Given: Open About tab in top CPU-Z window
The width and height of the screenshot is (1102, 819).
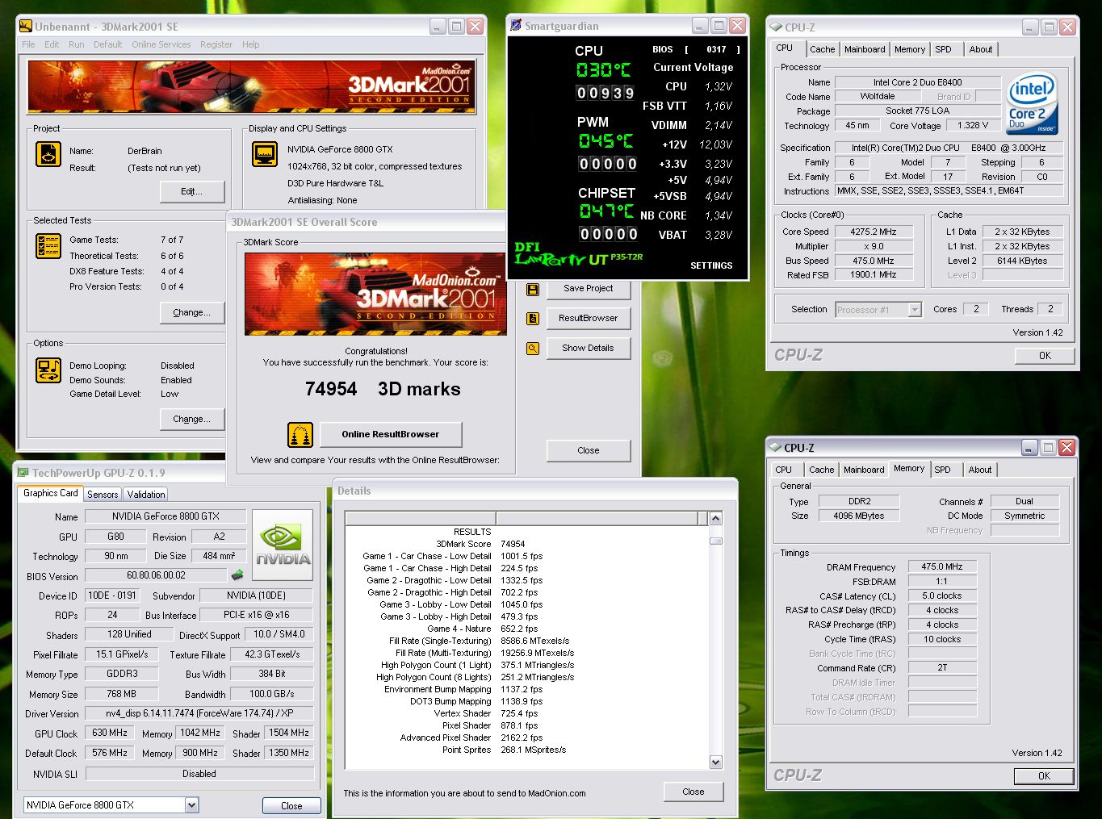Looking at the screenshot, I should [x=981, y=49].
